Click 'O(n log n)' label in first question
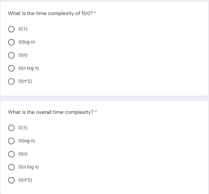209x194 pixels. [x=29, y=68]
